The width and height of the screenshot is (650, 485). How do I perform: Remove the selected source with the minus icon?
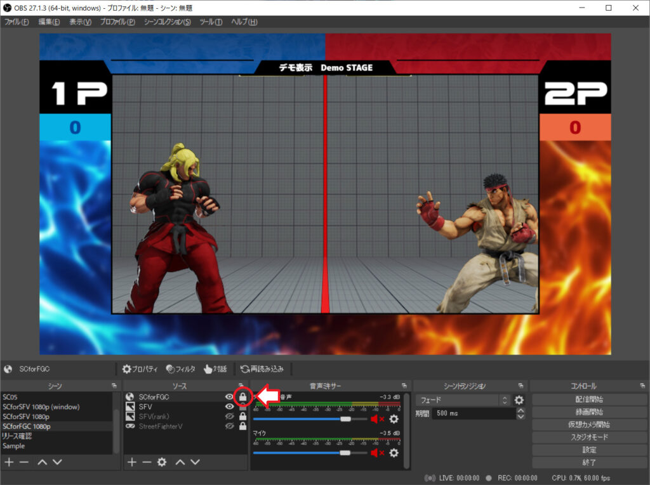coord(147,462)
